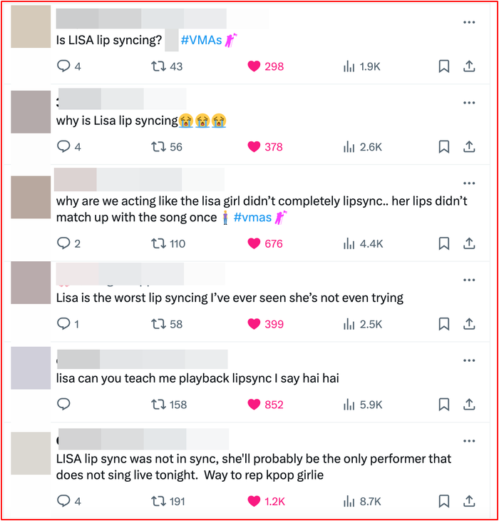Bookmark the "why is Lisa lip syncing" tweet
This screenshot has height=521, width=499.
443,147
